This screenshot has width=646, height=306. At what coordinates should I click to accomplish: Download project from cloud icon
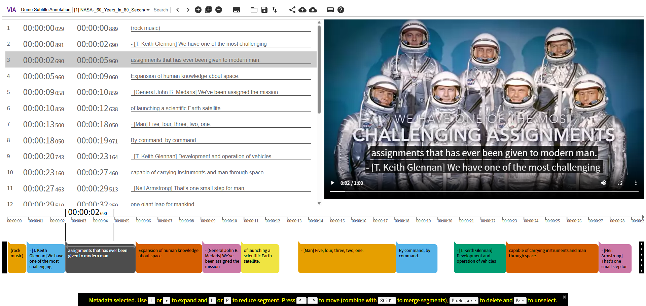(x=313, y=10)
